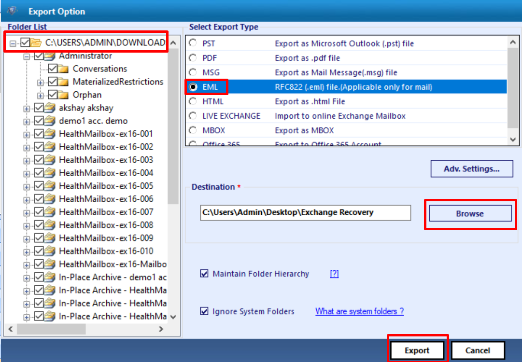
Task: Click the Export Option window title icon
Action: coord(12,11)
